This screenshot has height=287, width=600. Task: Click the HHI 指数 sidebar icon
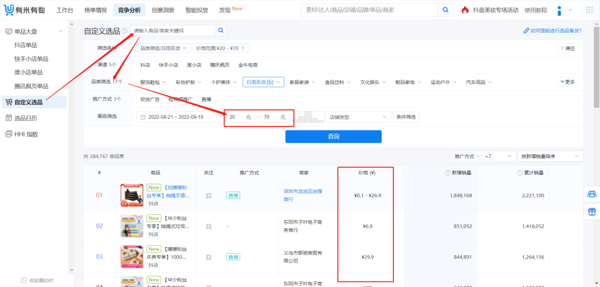coord(8,134)
